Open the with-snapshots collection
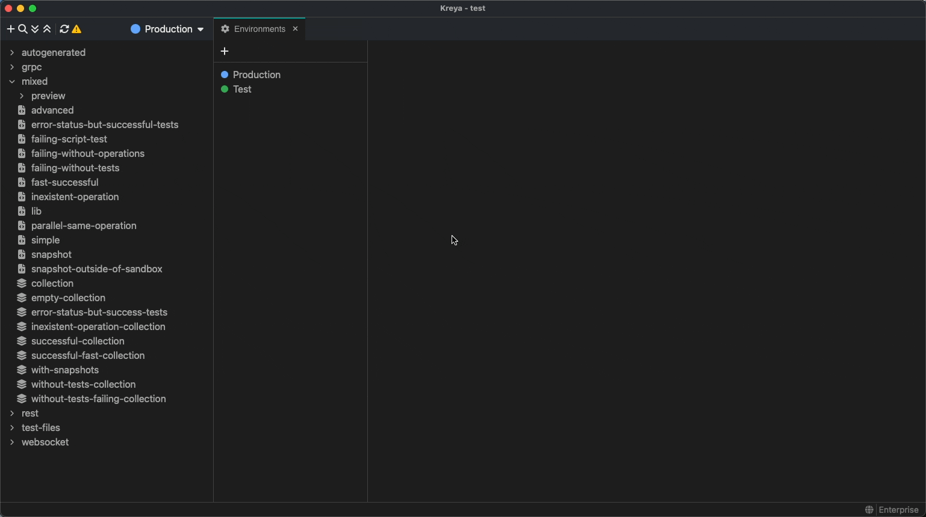The height and width of the screenshot is (517, 926). pos(64,370)
